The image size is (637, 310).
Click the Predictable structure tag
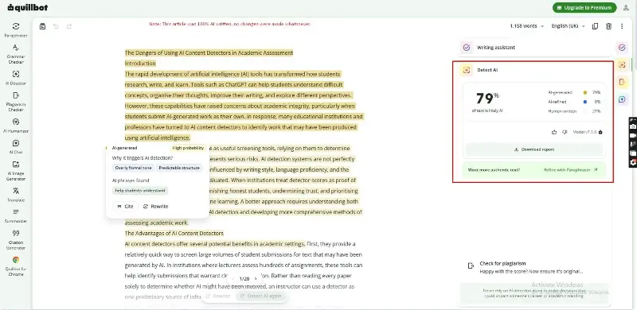179,168
